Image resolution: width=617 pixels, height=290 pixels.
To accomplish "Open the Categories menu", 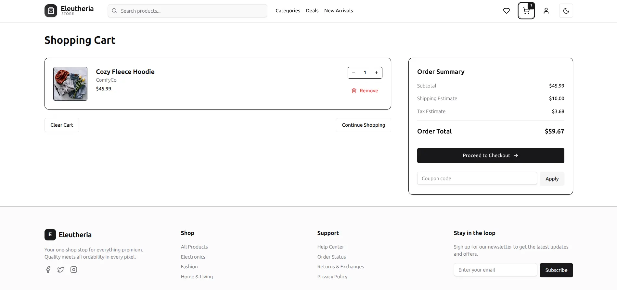I will coord(288,11).
